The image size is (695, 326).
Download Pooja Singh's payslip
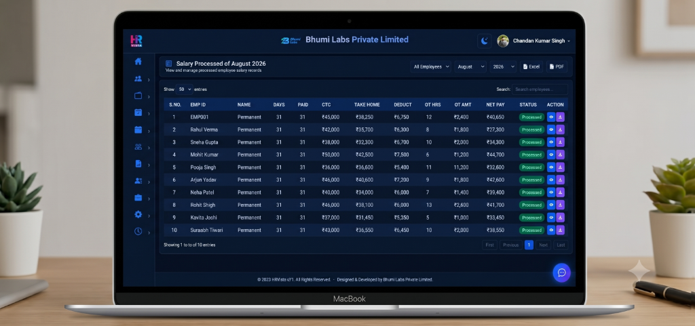tap(560, 167)
